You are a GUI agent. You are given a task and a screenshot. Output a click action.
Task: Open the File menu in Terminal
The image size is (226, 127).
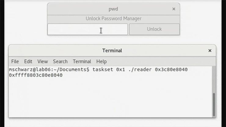[x=15, y=62]
